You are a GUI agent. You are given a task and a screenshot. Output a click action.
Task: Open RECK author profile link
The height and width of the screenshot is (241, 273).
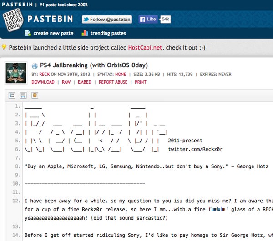click(43, 74)
